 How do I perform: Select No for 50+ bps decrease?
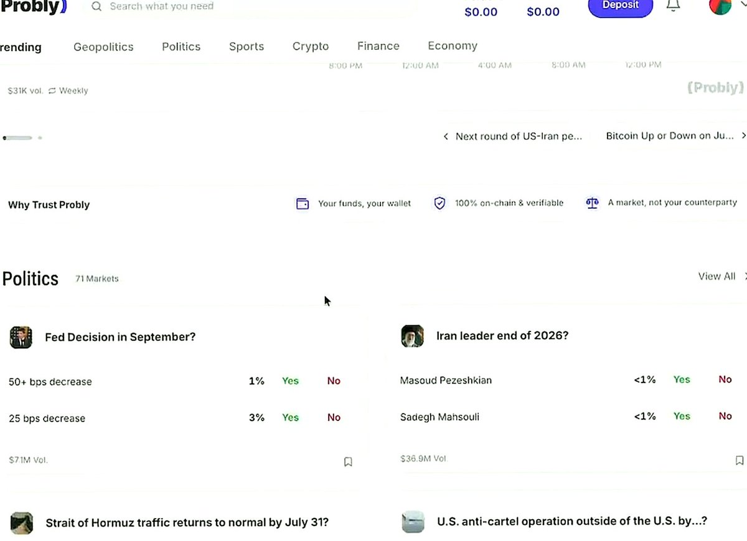click(334, 381)
